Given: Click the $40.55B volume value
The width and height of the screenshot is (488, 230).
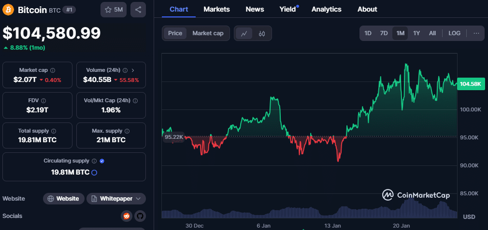Looking at the screenshot, I should pos(97,80).
